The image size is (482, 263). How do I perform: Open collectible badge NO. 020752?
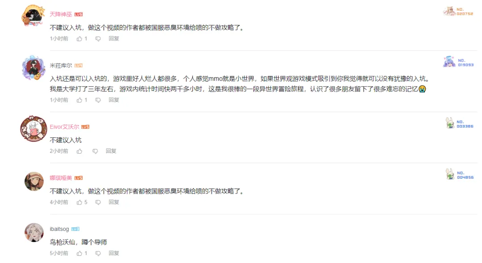458,11
